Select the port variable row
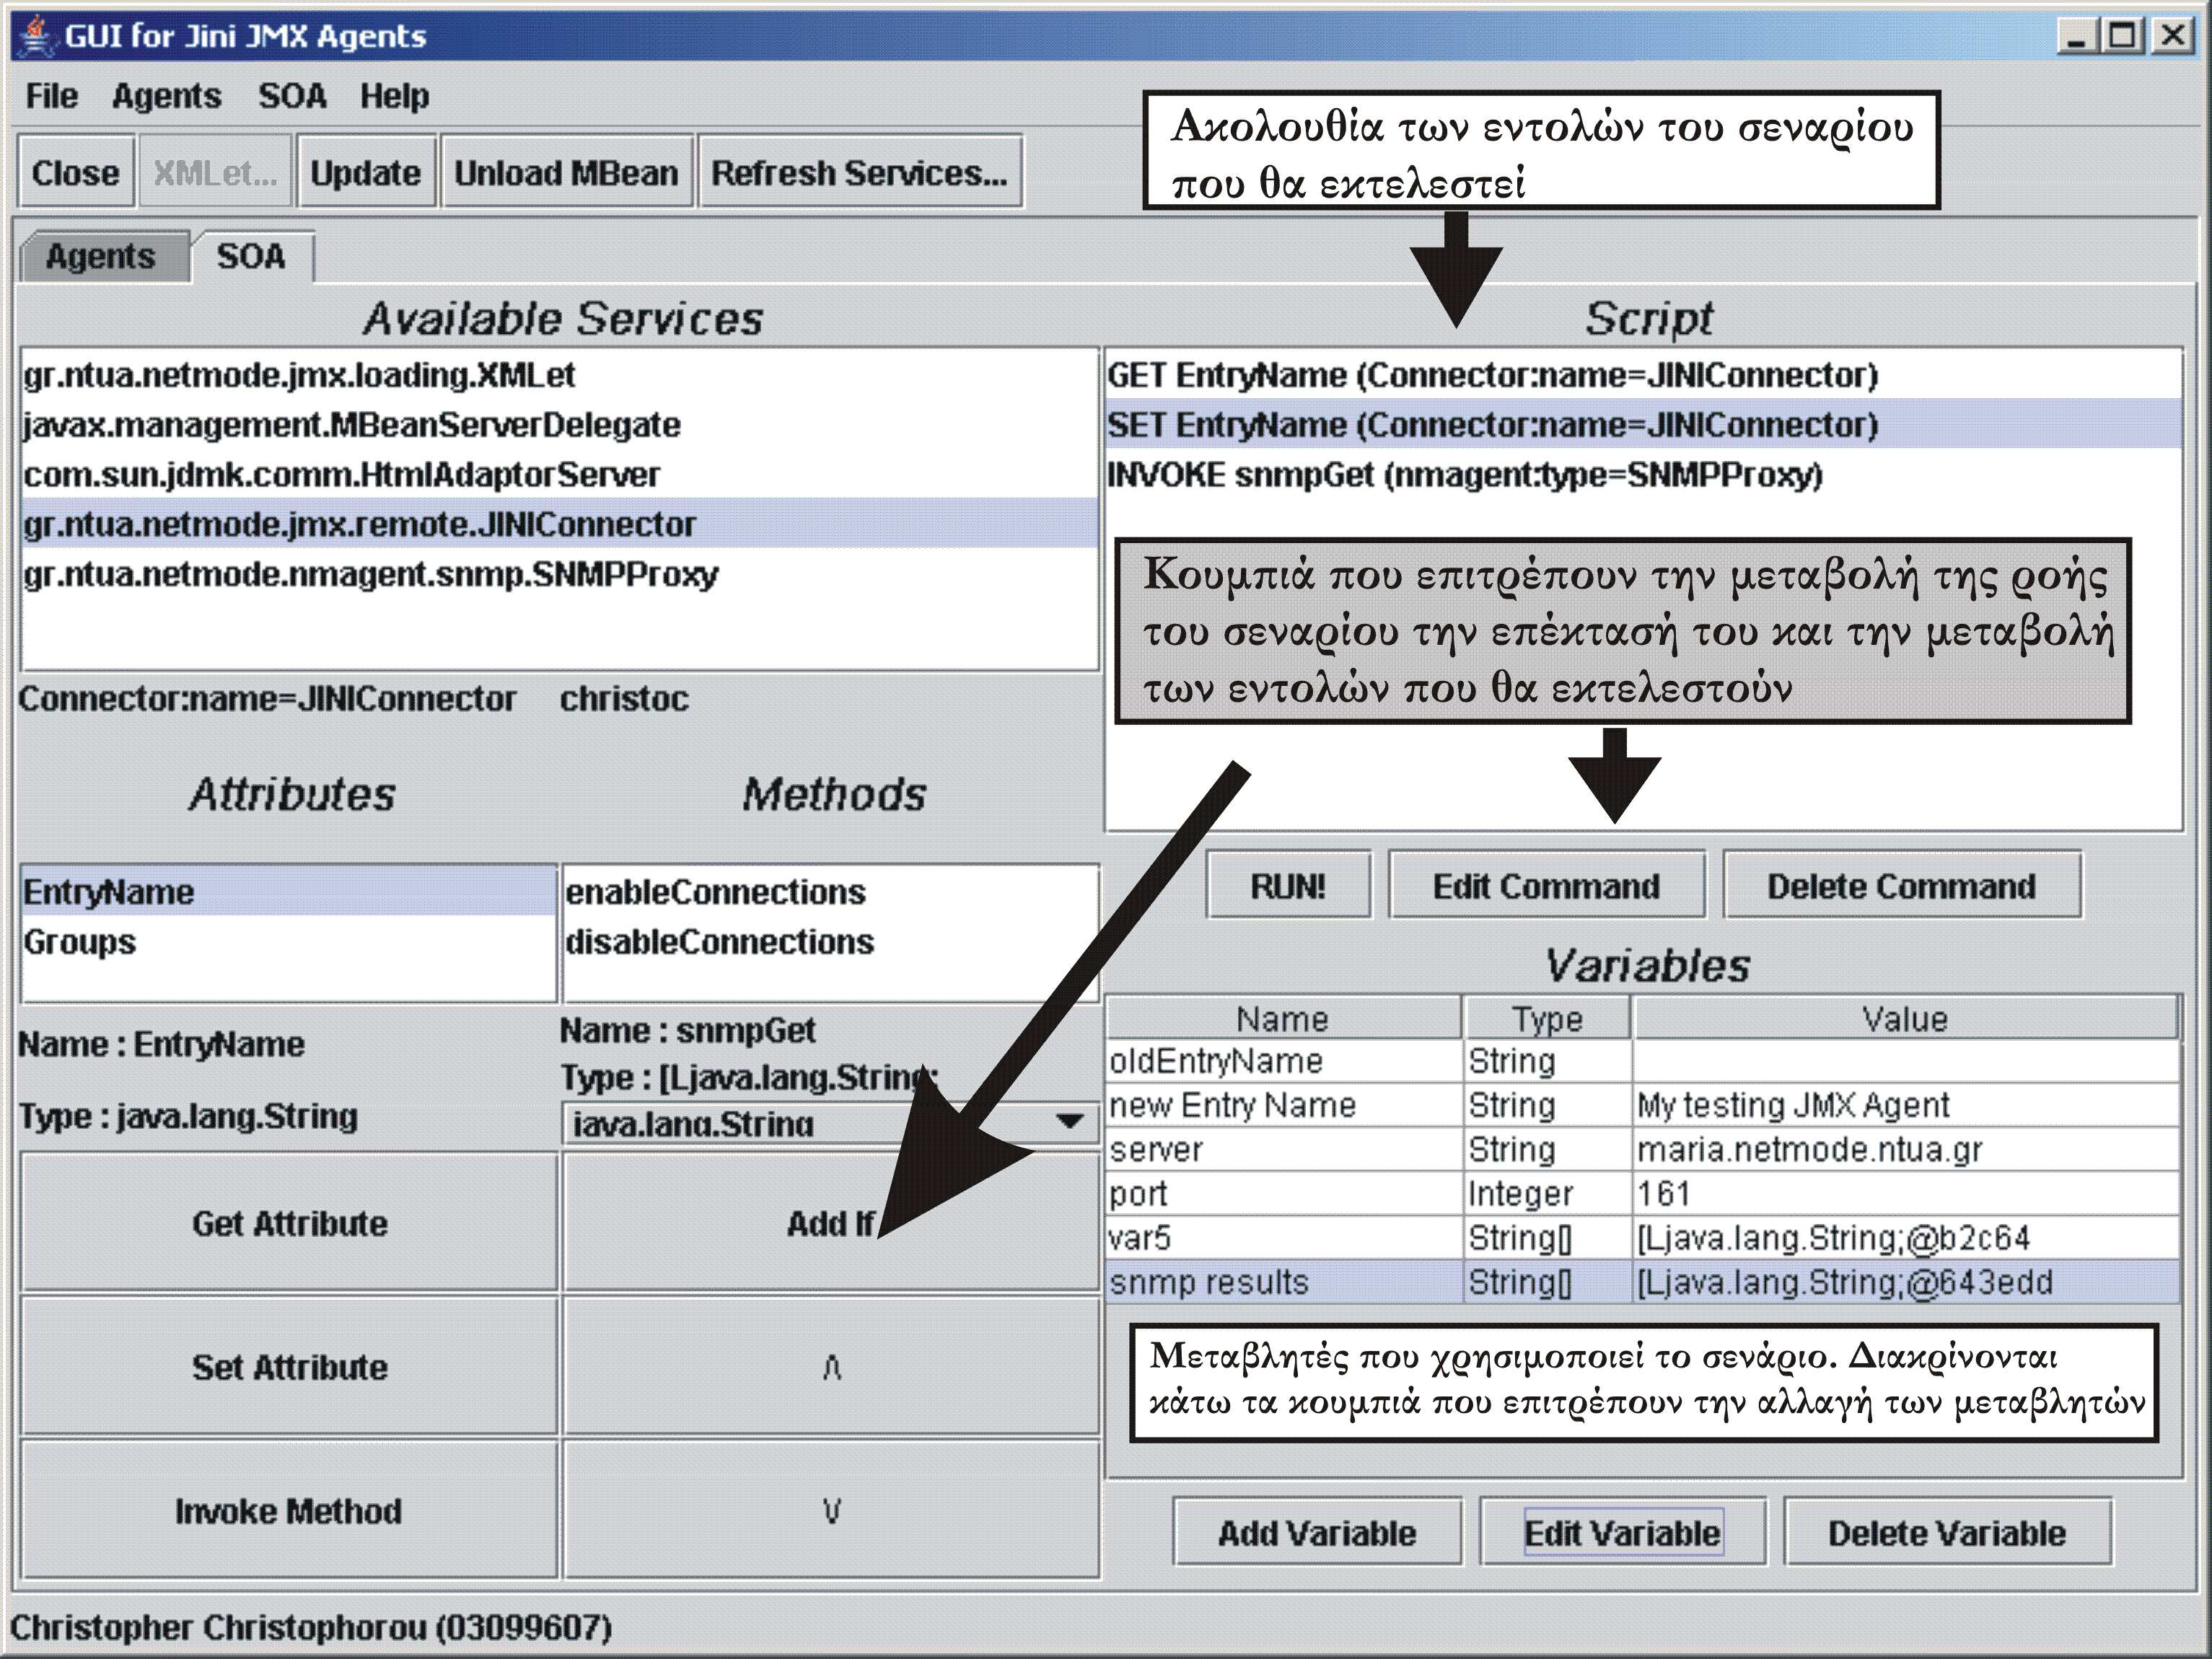The height and width of the screenshot is (1659, 2212). tap(1642, 1193)
